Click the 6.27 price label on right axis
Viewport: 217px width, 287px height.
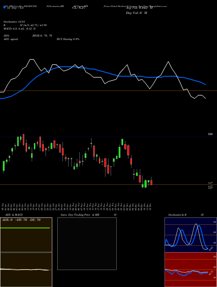tap(210, 183)
